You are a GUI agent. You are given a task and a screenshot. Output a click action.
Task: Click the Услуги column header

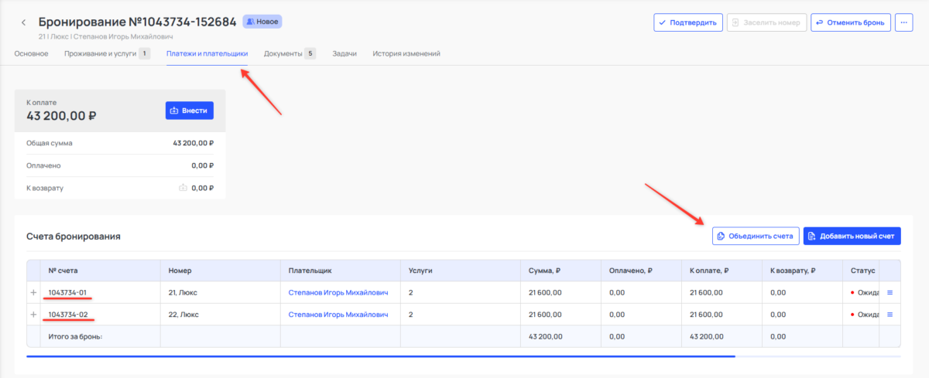pos(461,271)
